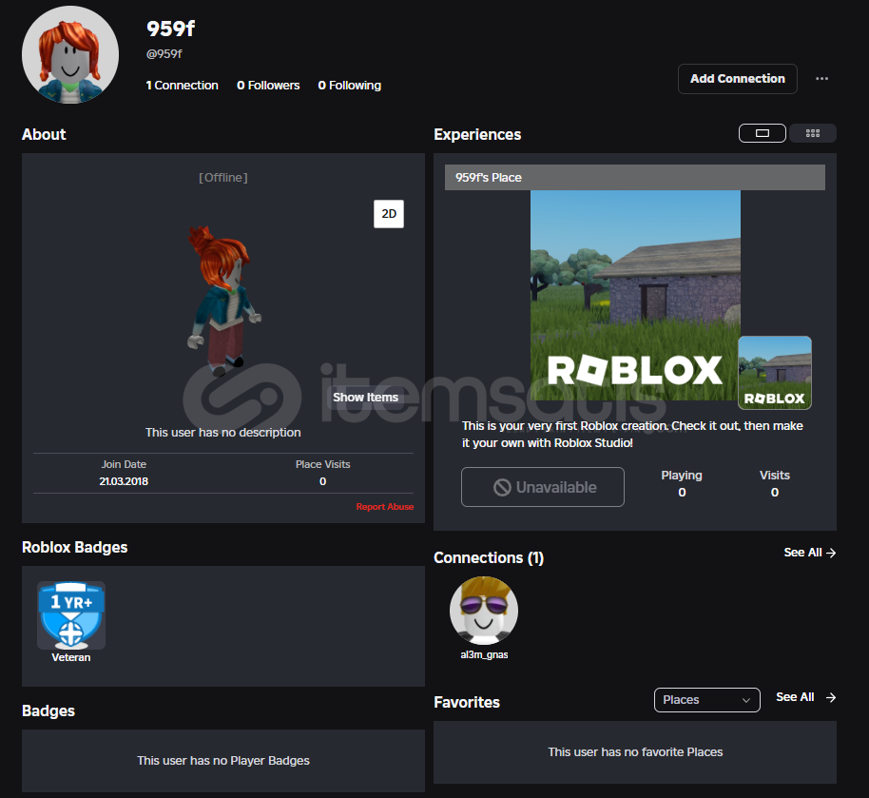Open al3m_gnas connection avatar

point(484,611)
